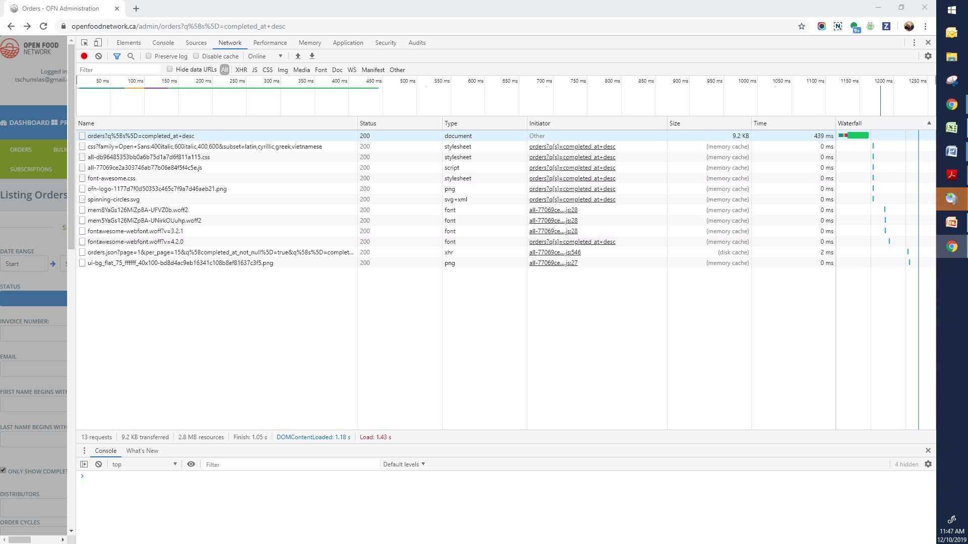
Task: Filter requests by XHR type
Action: [x=241, y=70]
